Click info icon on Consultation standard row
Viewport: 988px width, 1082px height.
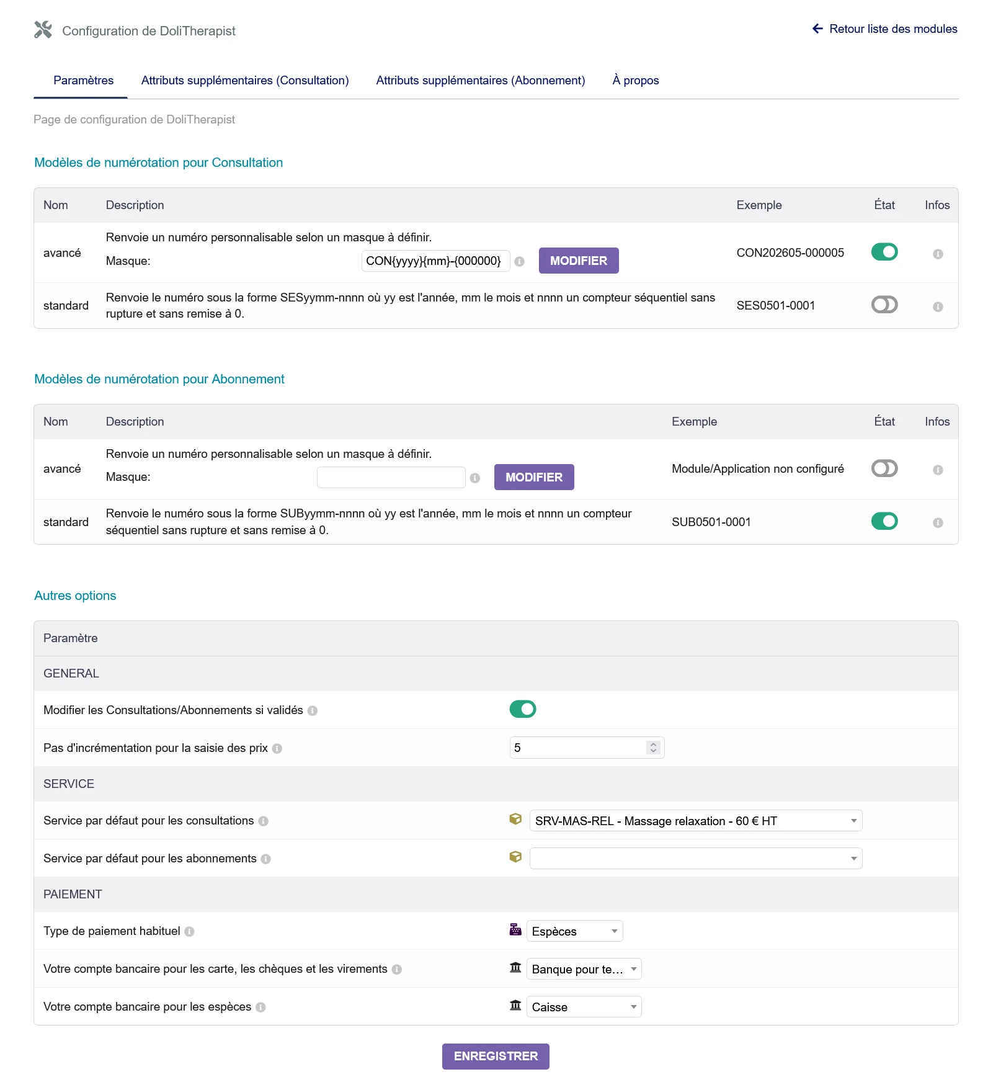point(938,306)
